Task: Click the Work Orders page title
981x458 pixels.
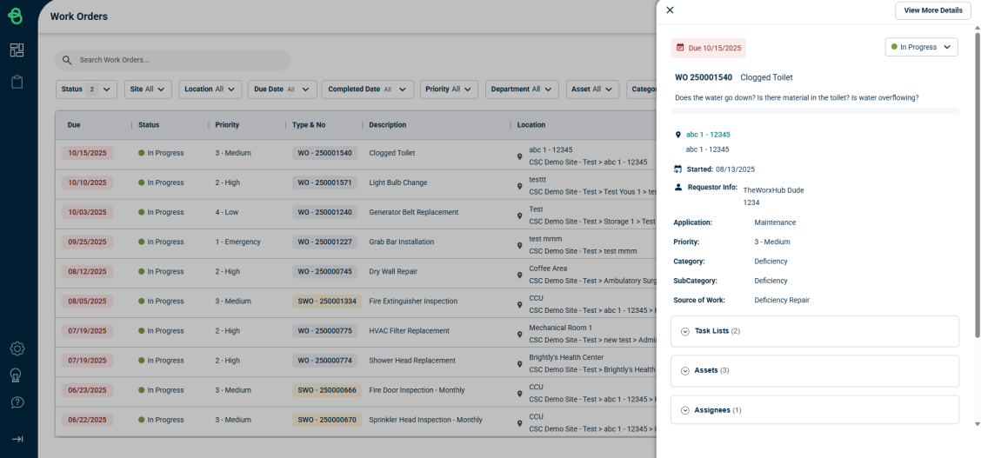Action: (79, 17)
